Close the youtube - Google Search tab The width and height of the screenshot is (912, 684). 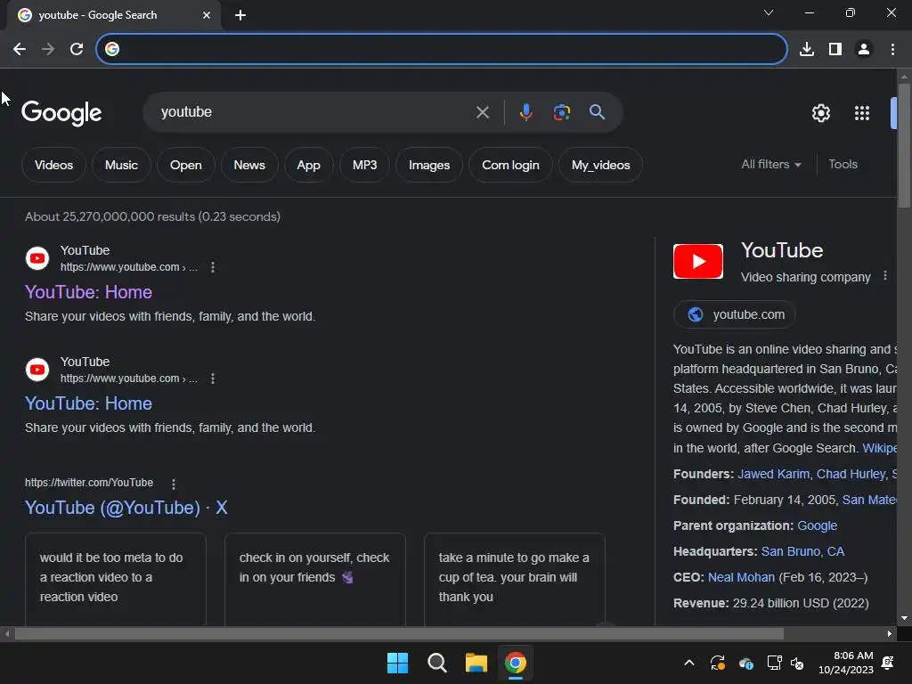tap(207, 15)
